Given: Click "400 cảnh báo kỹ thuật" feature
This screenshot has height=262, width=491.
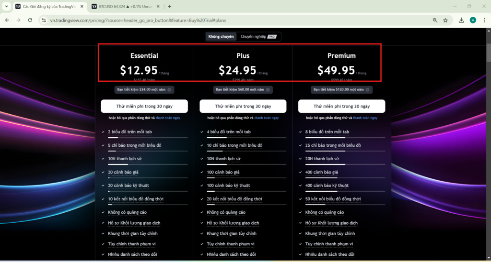Looking at the screenshot, I should point(327,186).
